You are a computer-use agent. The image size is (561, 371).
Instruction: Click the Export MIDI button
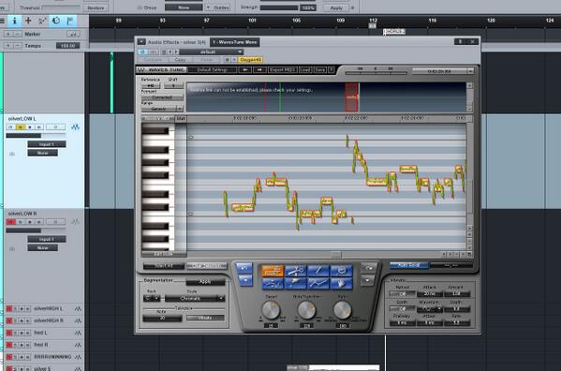[x=283, y=69]
